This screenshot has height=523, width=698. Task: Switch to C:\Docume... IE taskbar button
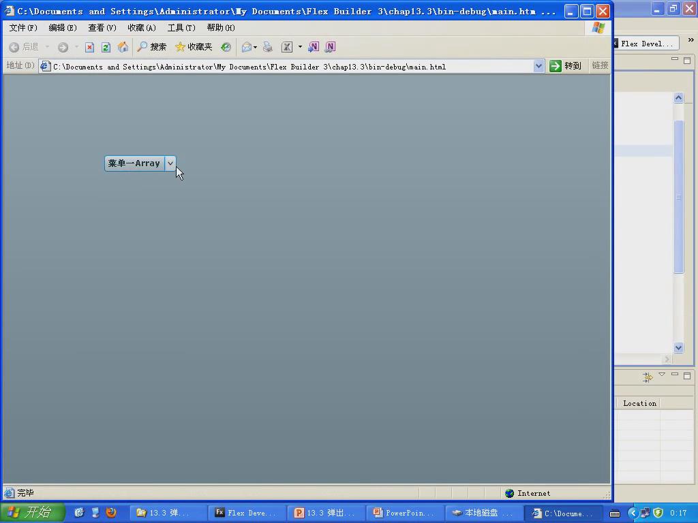[x=562, y=513]
